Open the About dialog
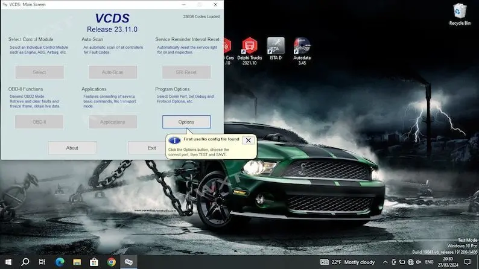 tap(72, 148)
